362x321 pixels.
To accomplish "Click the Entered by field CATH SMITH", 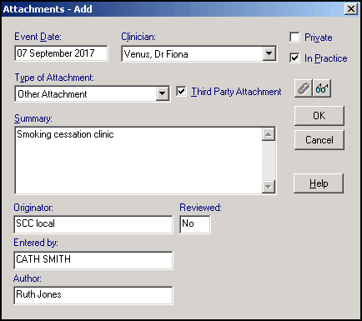I will (x=93, y=260).
